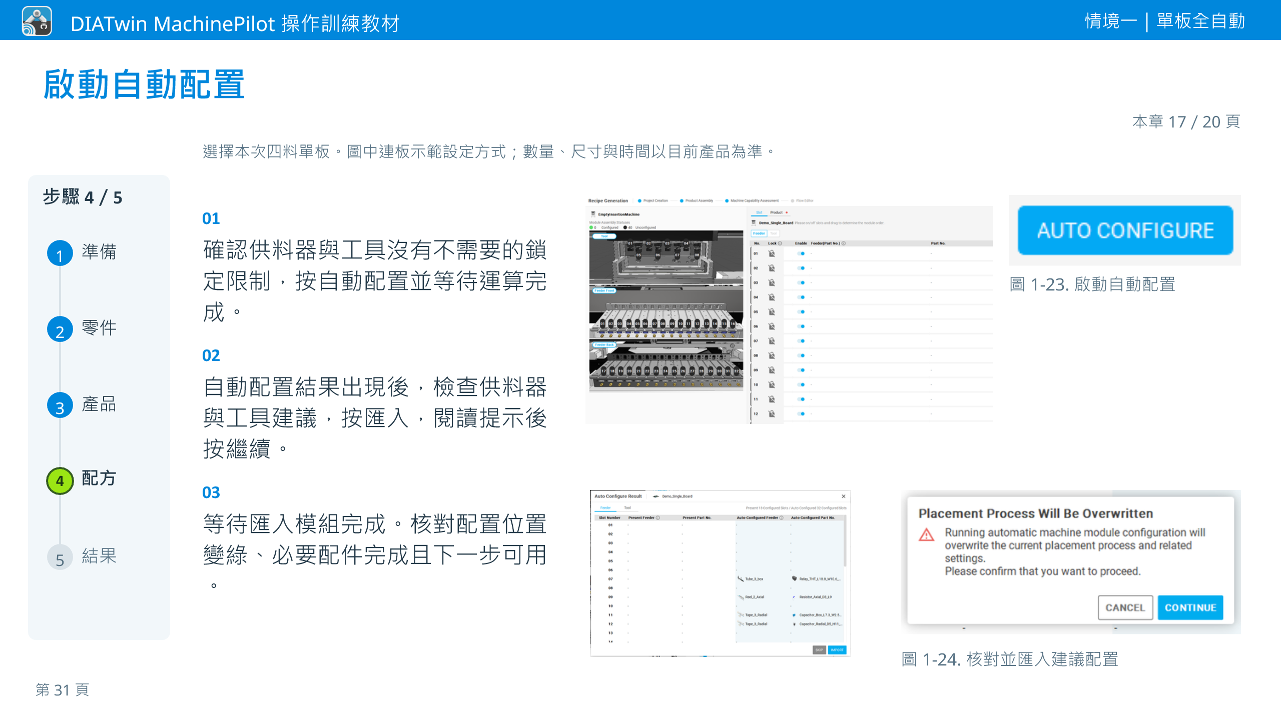Toggle the Enable switch for slot 01
The width and height of the screenshot is (1281, 720).
pos(802,253)
